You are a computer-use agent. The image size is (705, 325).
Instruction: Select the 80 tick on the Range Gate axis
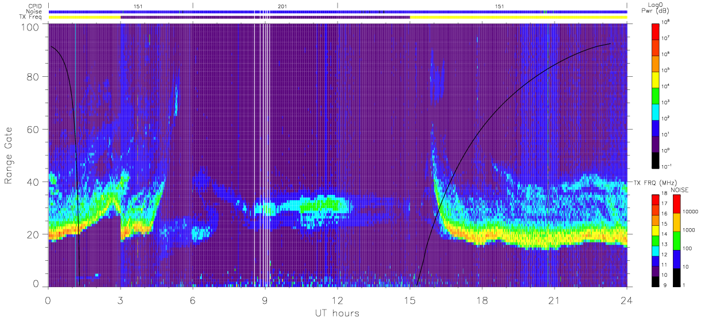tap(34, 77)
